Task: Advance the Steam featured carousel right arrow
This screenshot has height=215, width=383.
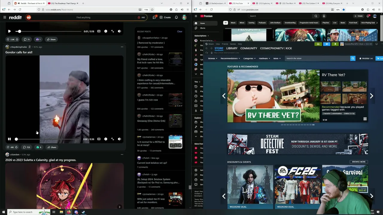Action: pyautogui.click(x=371, y=96)
